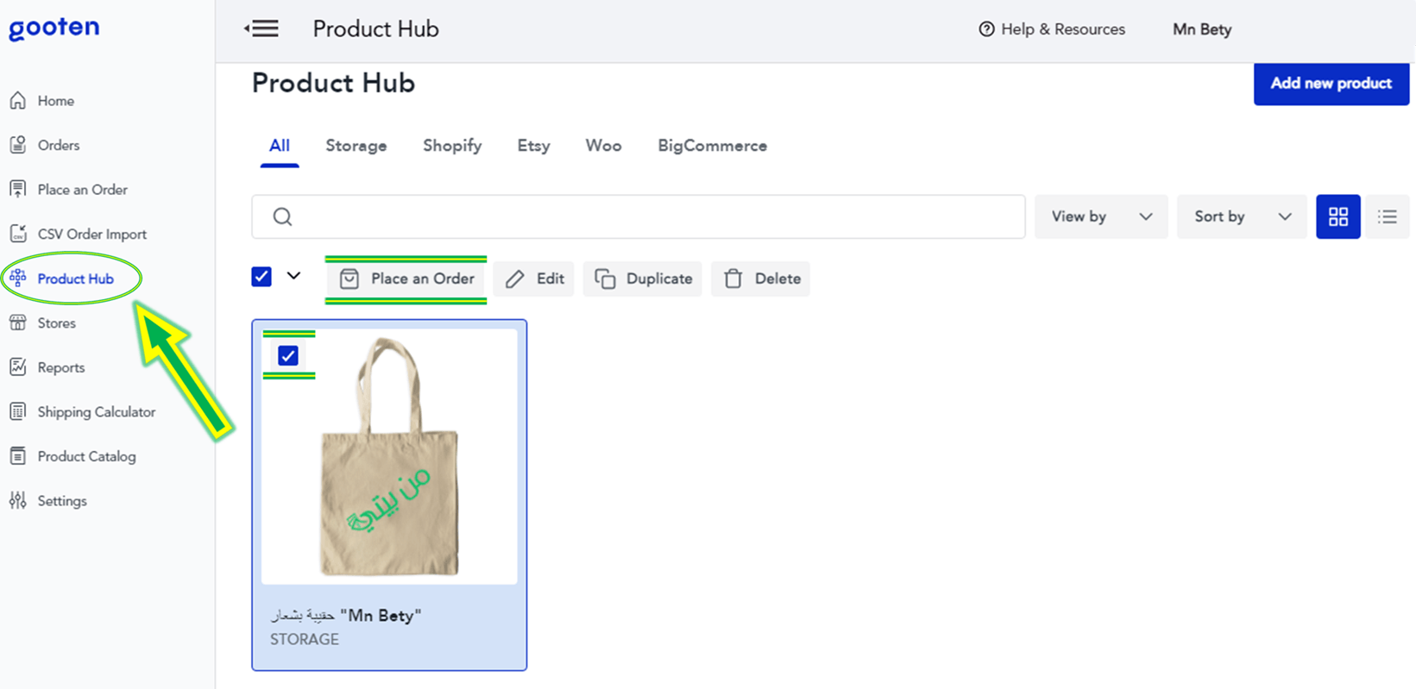The width and height of the screenshot is (1416, 689).
Task: Click the Add new product button
Action: (1331, 84)
